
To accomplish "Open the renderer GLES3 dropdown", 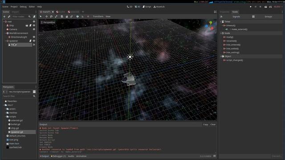I will click(x=278, y=7).
